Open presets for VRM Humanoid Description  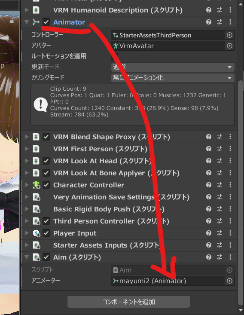[220, 10]
